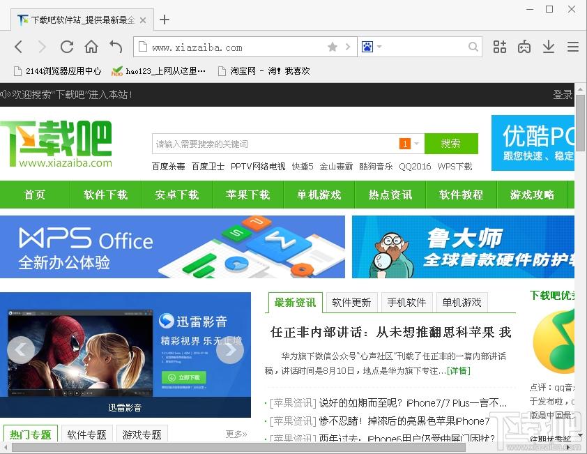
Task: Expand the address bar chevron arrow
Action: (348, 47)
